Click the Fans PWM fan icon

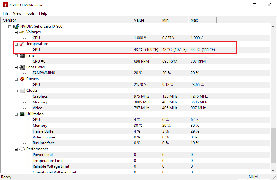pyautogui.click(x=22, y=67)
